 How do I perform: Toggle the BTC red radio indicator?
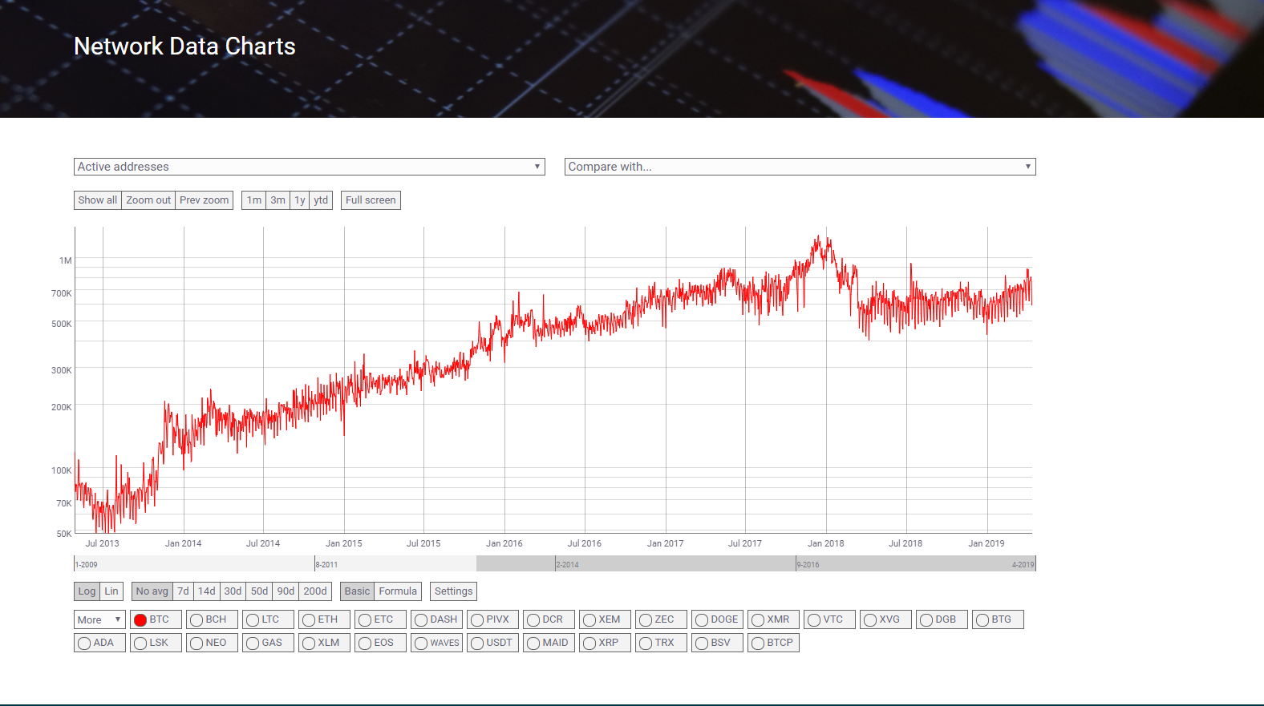pyautogui.click(x=140, y=620)
